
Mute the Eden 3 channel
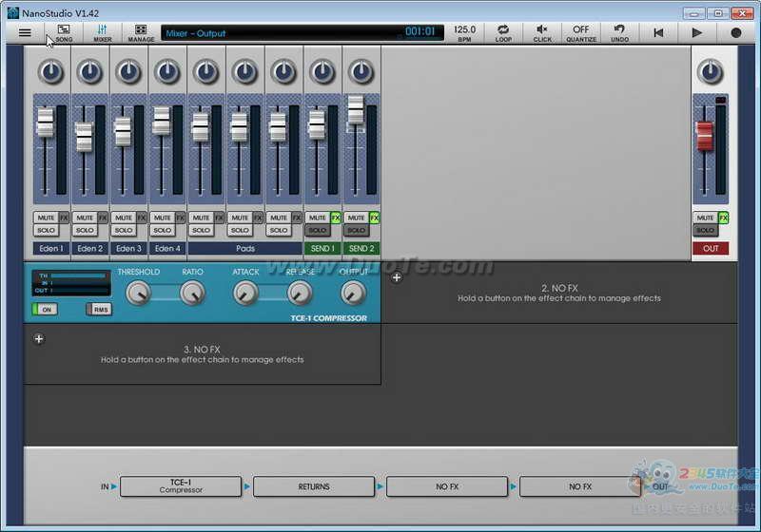coord(124,218)
